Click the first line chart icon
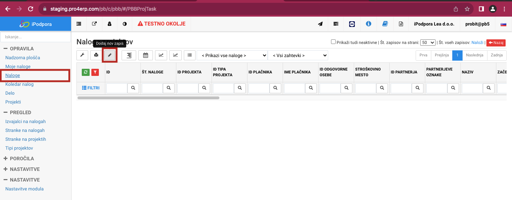The image size is (512, 200). click(161, 55)
